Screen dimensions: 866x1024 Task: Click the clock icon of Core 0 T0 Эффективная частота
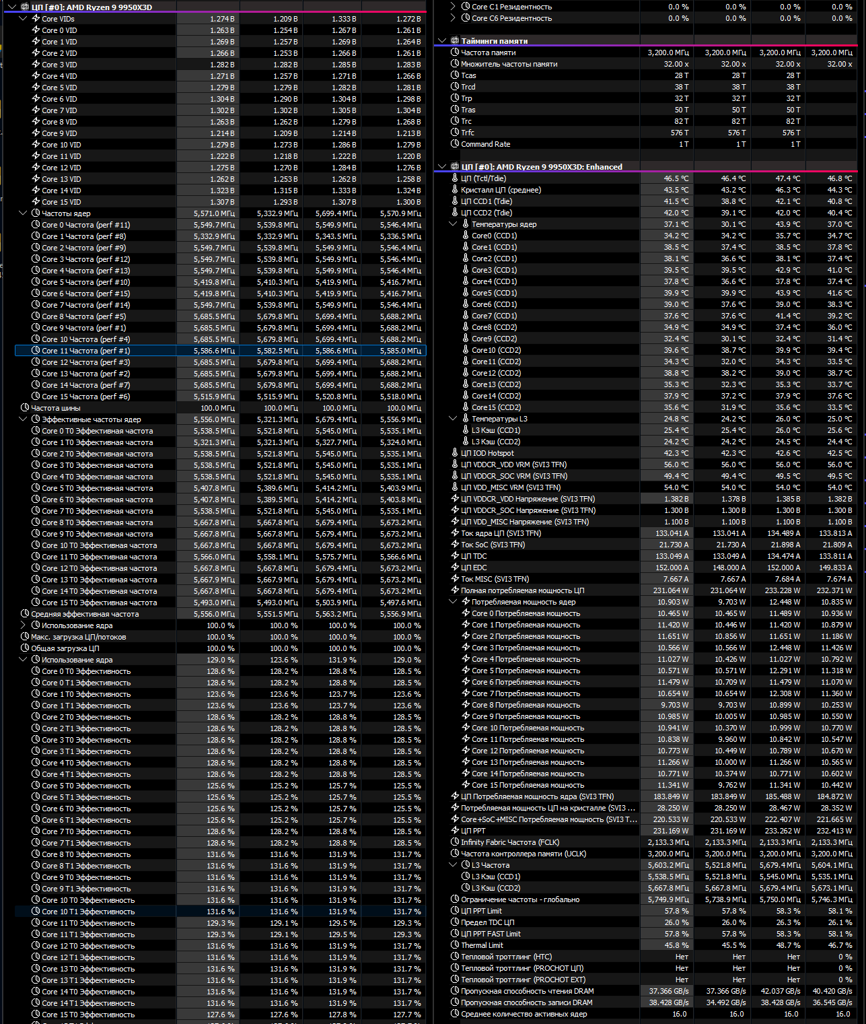click(36, 431)
